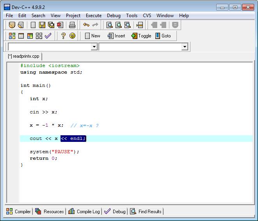This screenshot has height=221, width=258.
Task: Click the blue '// x=-x ?' comment
Action: (x=85, y=126)
